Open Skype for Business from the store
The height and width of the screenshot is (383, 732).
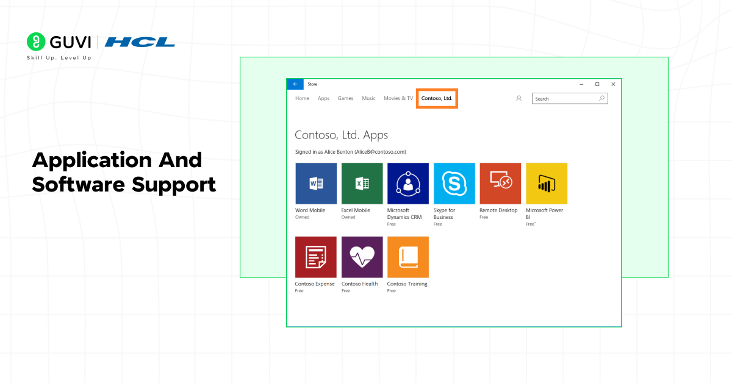coord(454,183)
